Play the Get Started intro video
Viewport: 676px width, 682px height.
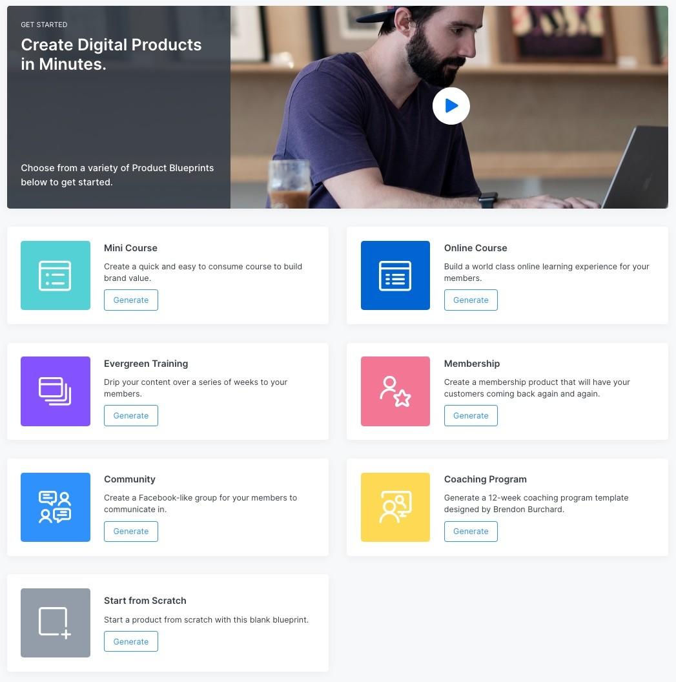(x=451, y=106)
